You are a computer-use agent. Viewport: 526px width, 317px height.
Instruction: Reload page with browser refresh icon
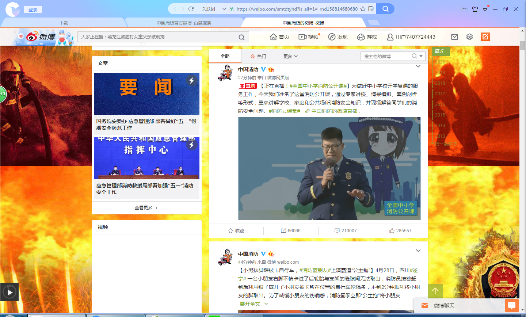click(x=191, y=9)
